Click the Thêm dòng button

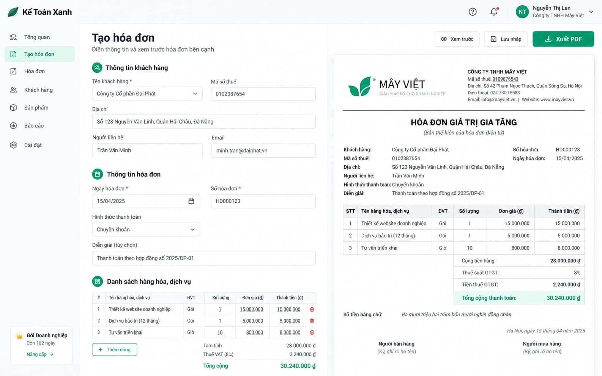115,349
